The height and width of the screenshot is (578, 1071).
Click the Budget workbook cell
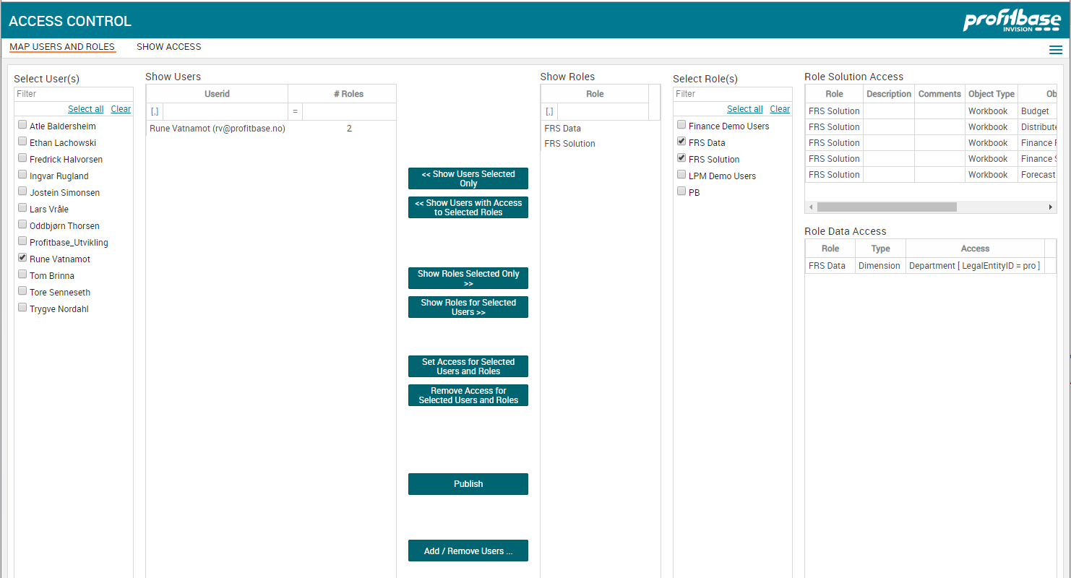point(1037,111)
